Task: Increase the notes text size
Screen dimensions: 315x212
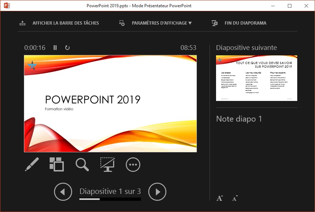Action: coord(220,198)
